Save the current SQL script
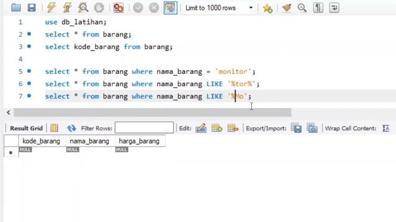 tap(32, 8)
